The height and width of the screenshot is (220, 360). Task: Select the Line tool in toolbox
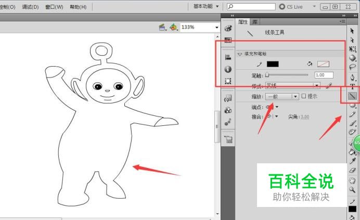coord(352,96)
